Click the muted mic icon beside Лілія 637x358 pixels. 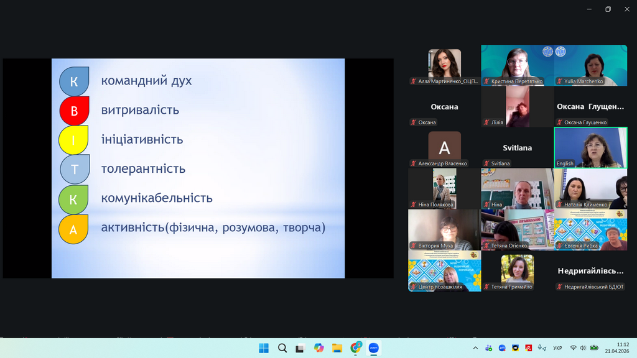pyautogui.click(x=486, y=122)
